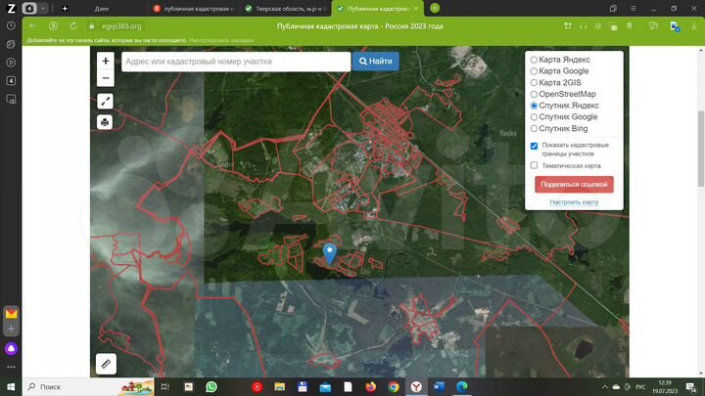Enable the Тематическая карта checkbox
This screenshot has height=396, width=705.
coord(534,165)
